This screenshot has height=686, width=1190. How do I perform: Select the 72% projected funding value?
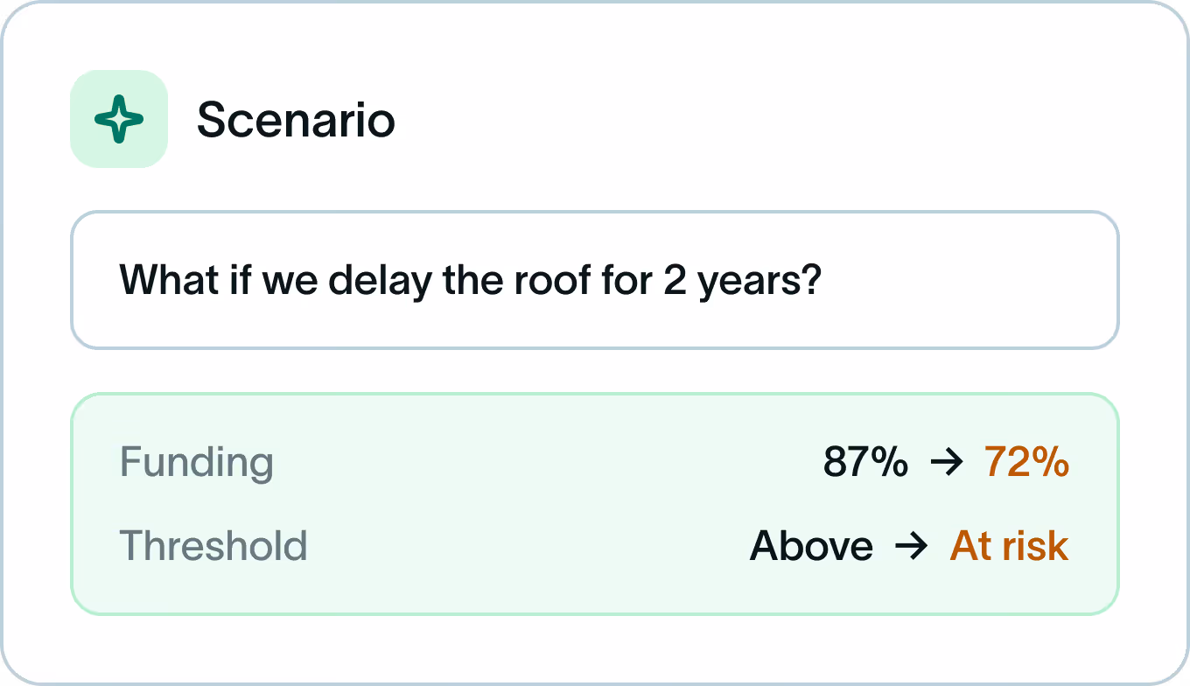pyautogui.click(x=1026, y=464)
